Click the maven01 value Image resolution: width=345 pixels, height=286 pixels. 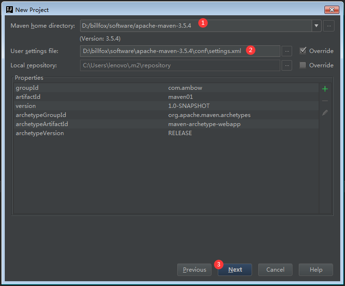(x=181, y=97)
